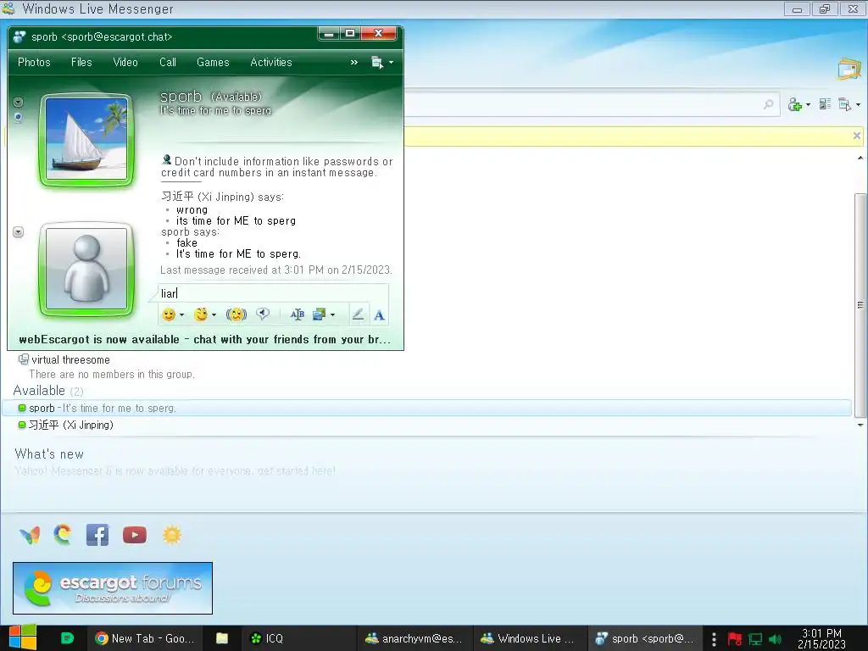
Task: Expand the add contact dropdown arrow
Action: [x=808, y=104]
